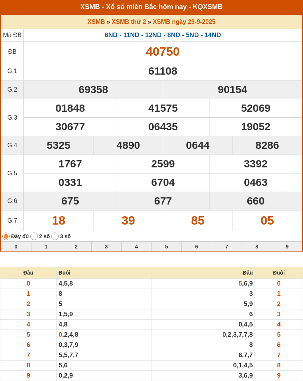Filter results by digit 2
Screen dimensions: 303x381
click(76, 247)
